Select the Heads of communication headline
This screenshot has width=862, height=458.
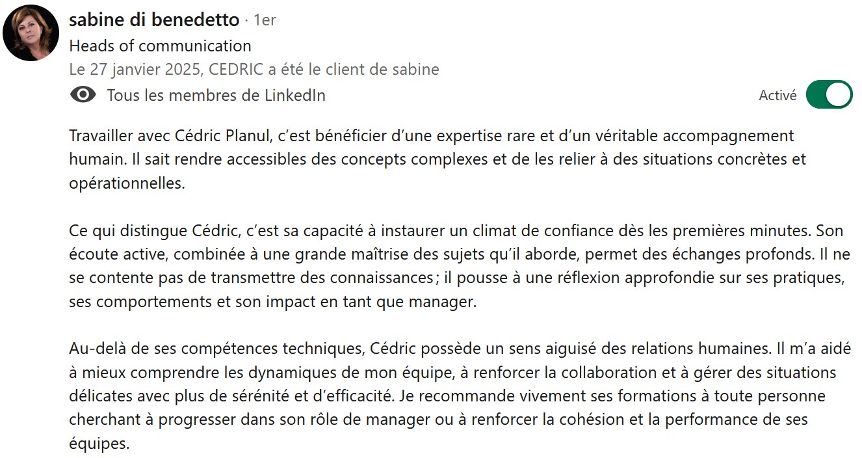pos(160,46)
